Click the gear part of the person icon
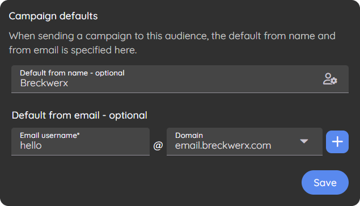Screen dimensions: 360x206 coord(334,81)
